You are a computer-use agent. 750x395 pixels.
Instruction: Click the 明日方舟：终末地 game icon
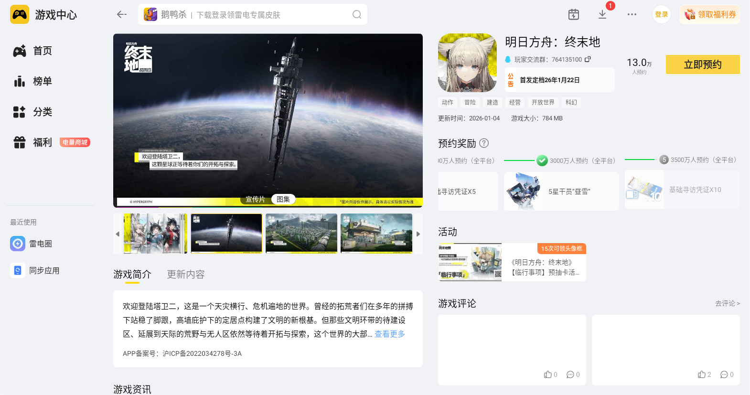(468, 63)
